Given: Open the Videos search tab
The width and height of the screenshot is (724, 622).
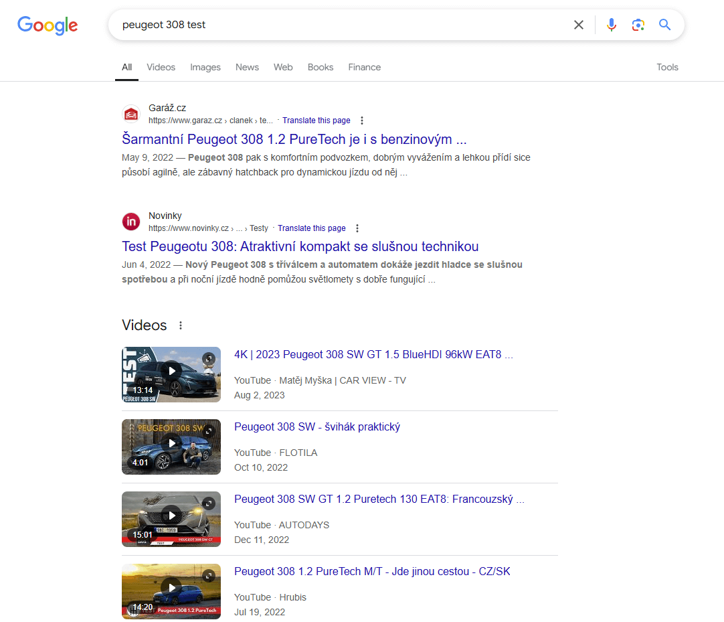Looking at the screenshot, I should pos(161,67).
